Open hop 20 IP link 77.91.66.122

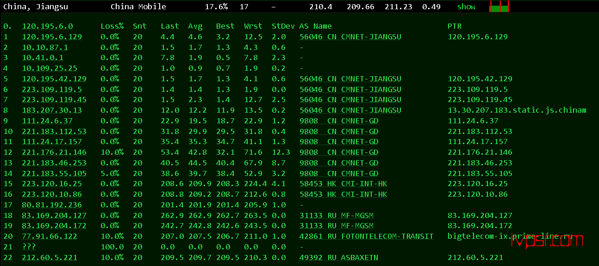[50, 236]
